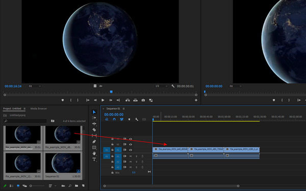Toggle V2 track output eye
This screenshot has width=306, height=191.
coord(131,145)
